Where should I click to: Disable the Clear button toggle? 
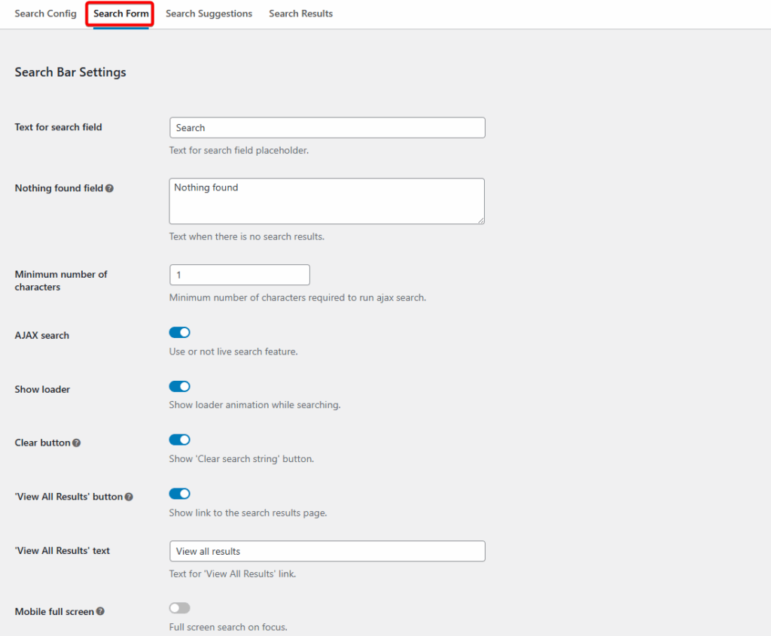point(179,440)
